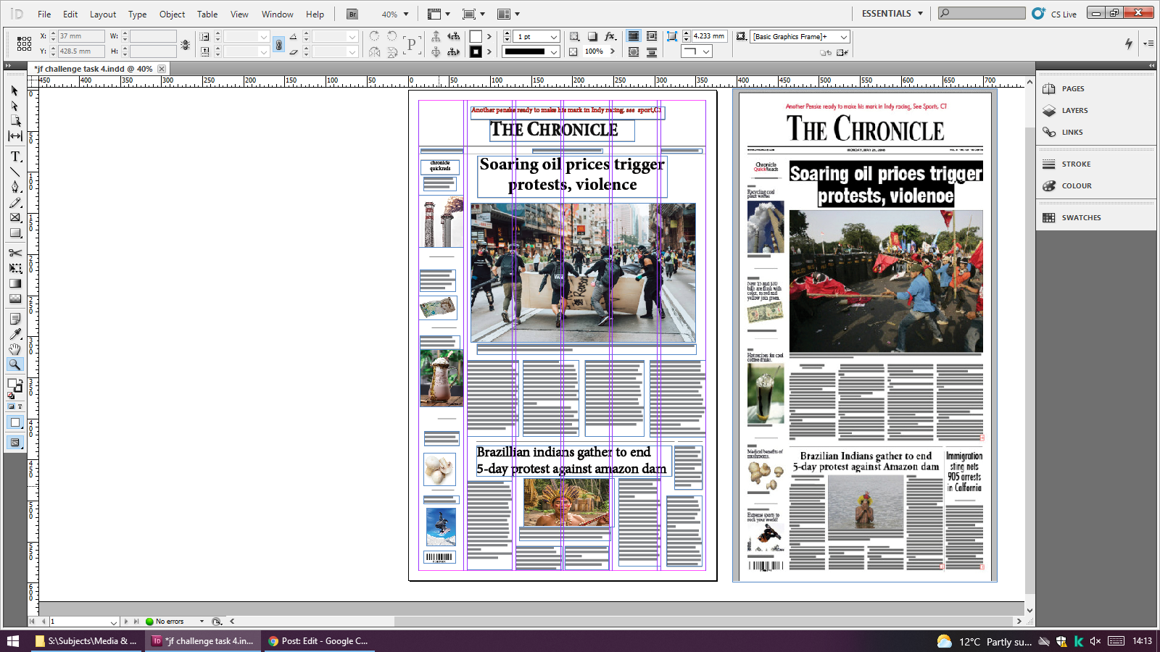Select the Pen tool
Screen dimensions: 1160x652
(14, 187)
